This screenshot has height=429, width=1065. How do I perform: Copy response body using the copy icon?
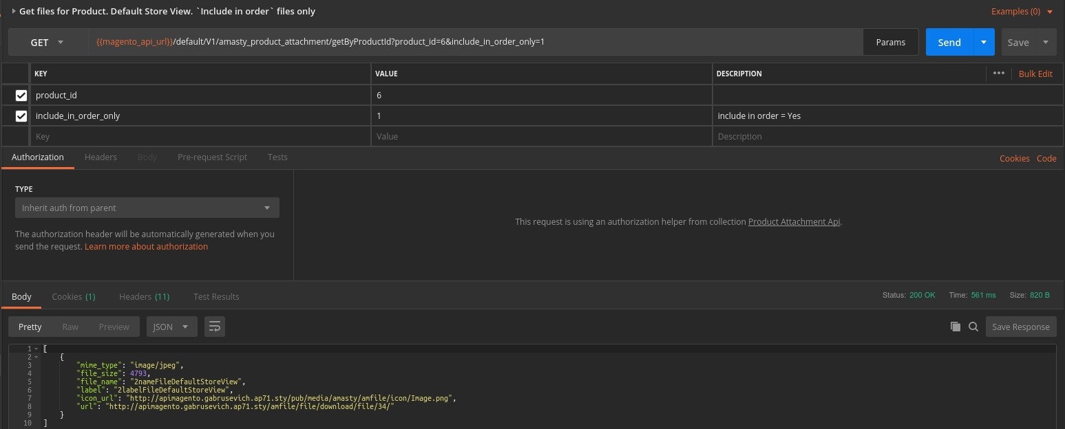tap(955, 327)
